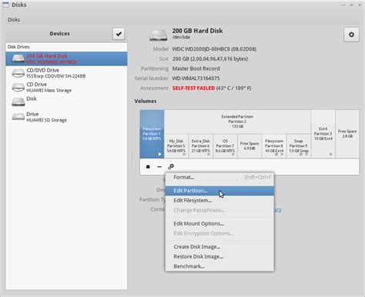Select My_Disk Partition 5 volume
This screenshot has width=365, height=297.
pyautogui.click(x=176, y=146)
